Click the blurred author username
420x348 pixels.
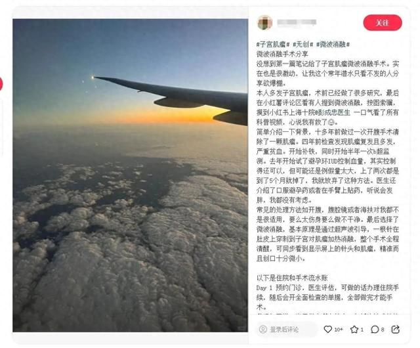point(297,22)
